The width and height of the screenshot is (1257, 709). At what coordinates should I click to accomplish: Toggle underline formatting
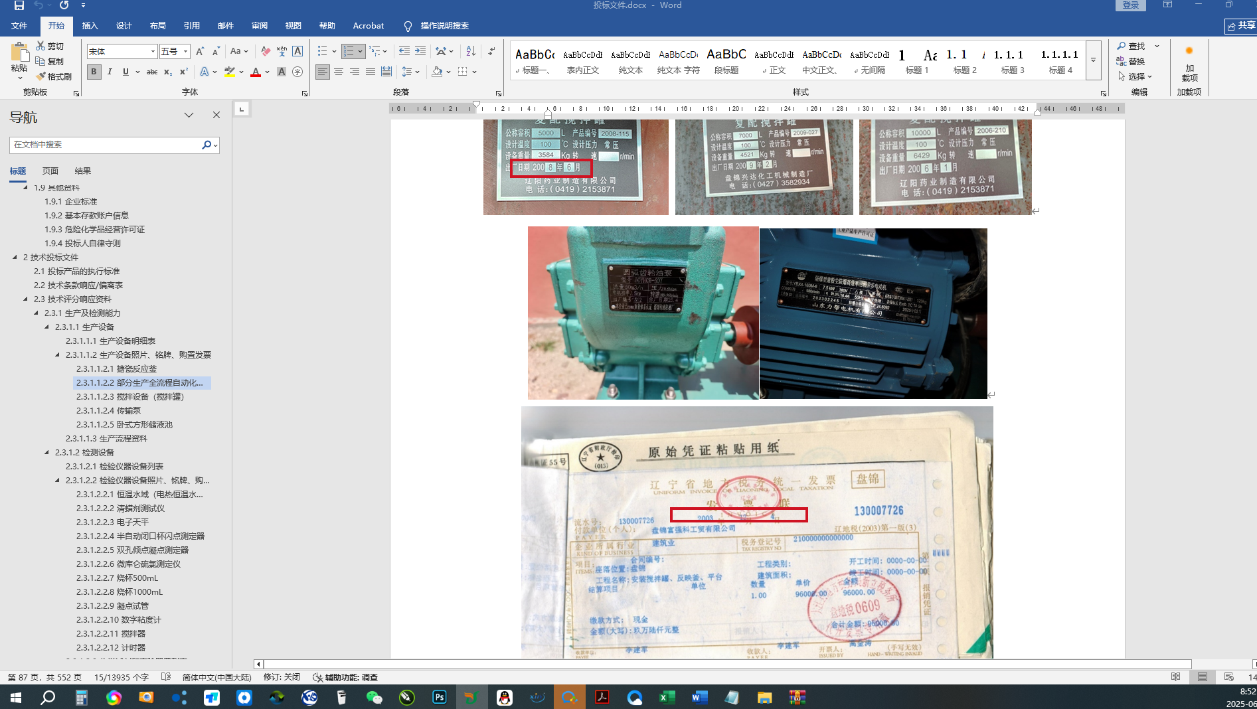click(x=126, y=72)
